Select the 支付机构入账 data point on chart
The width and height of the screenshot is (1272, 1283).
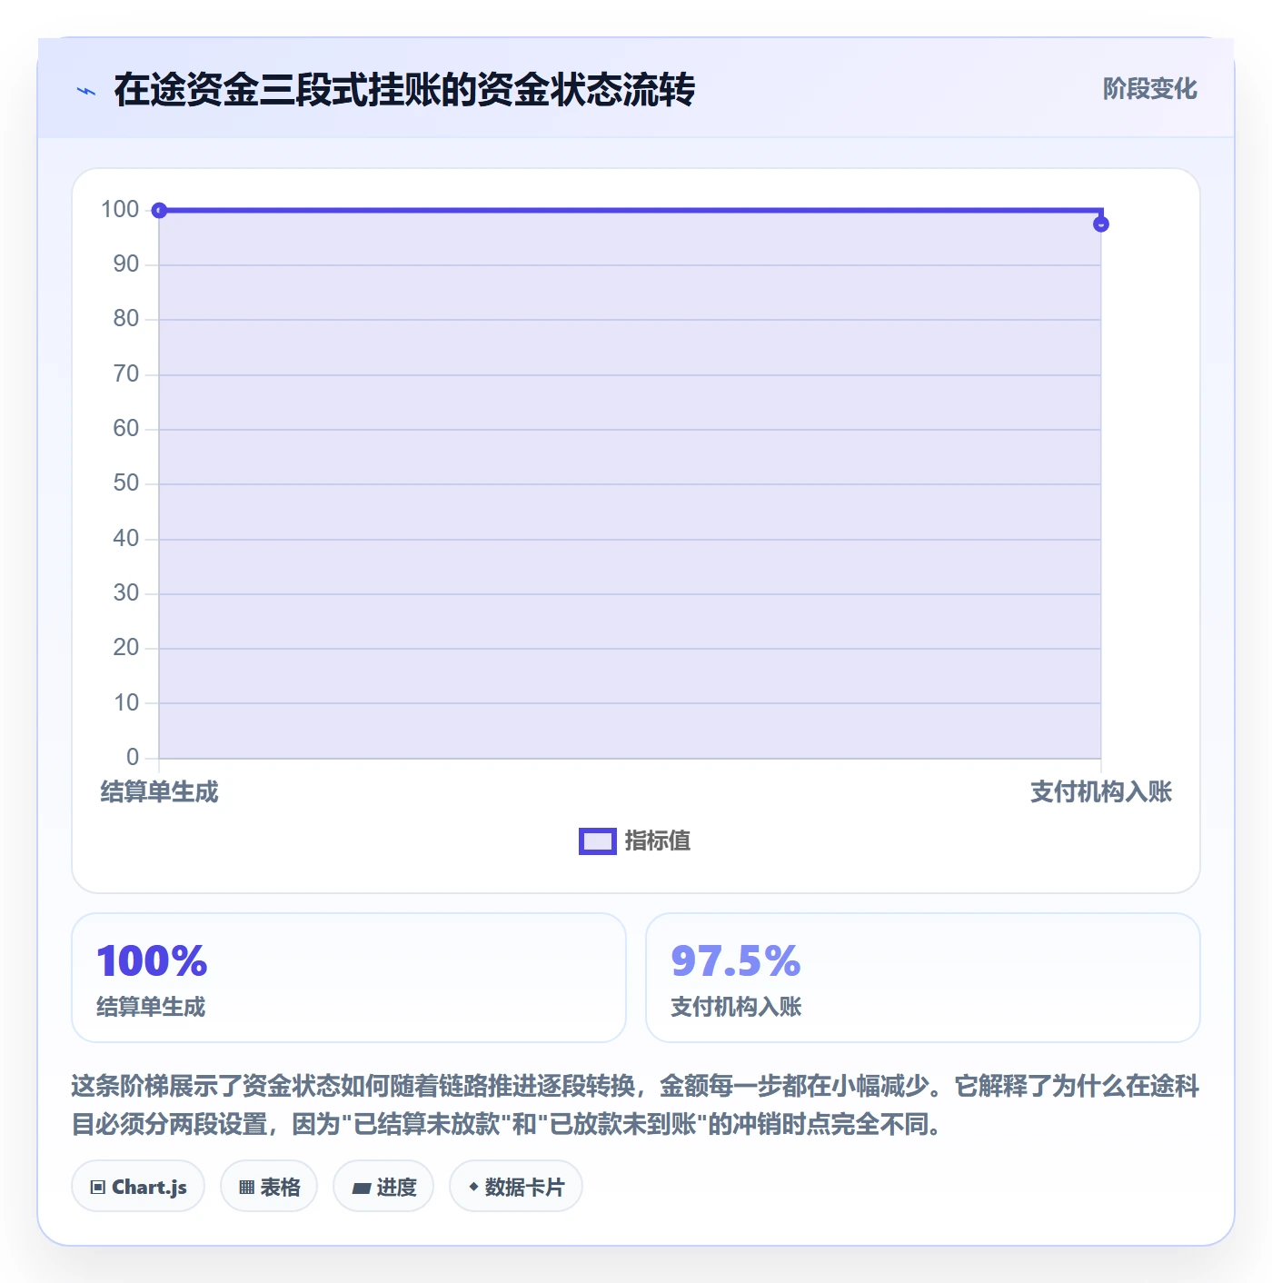(1100, 224)
